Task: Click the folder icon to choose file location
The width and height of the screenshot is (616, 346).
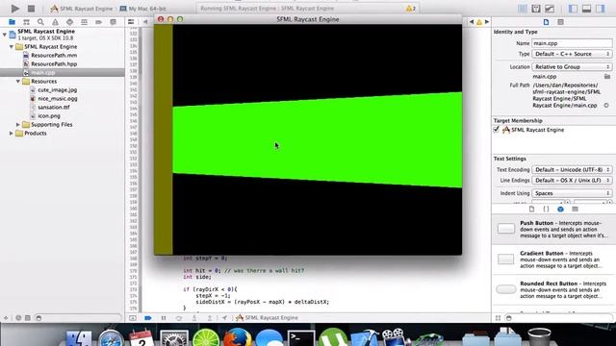Action: point(607,77)
